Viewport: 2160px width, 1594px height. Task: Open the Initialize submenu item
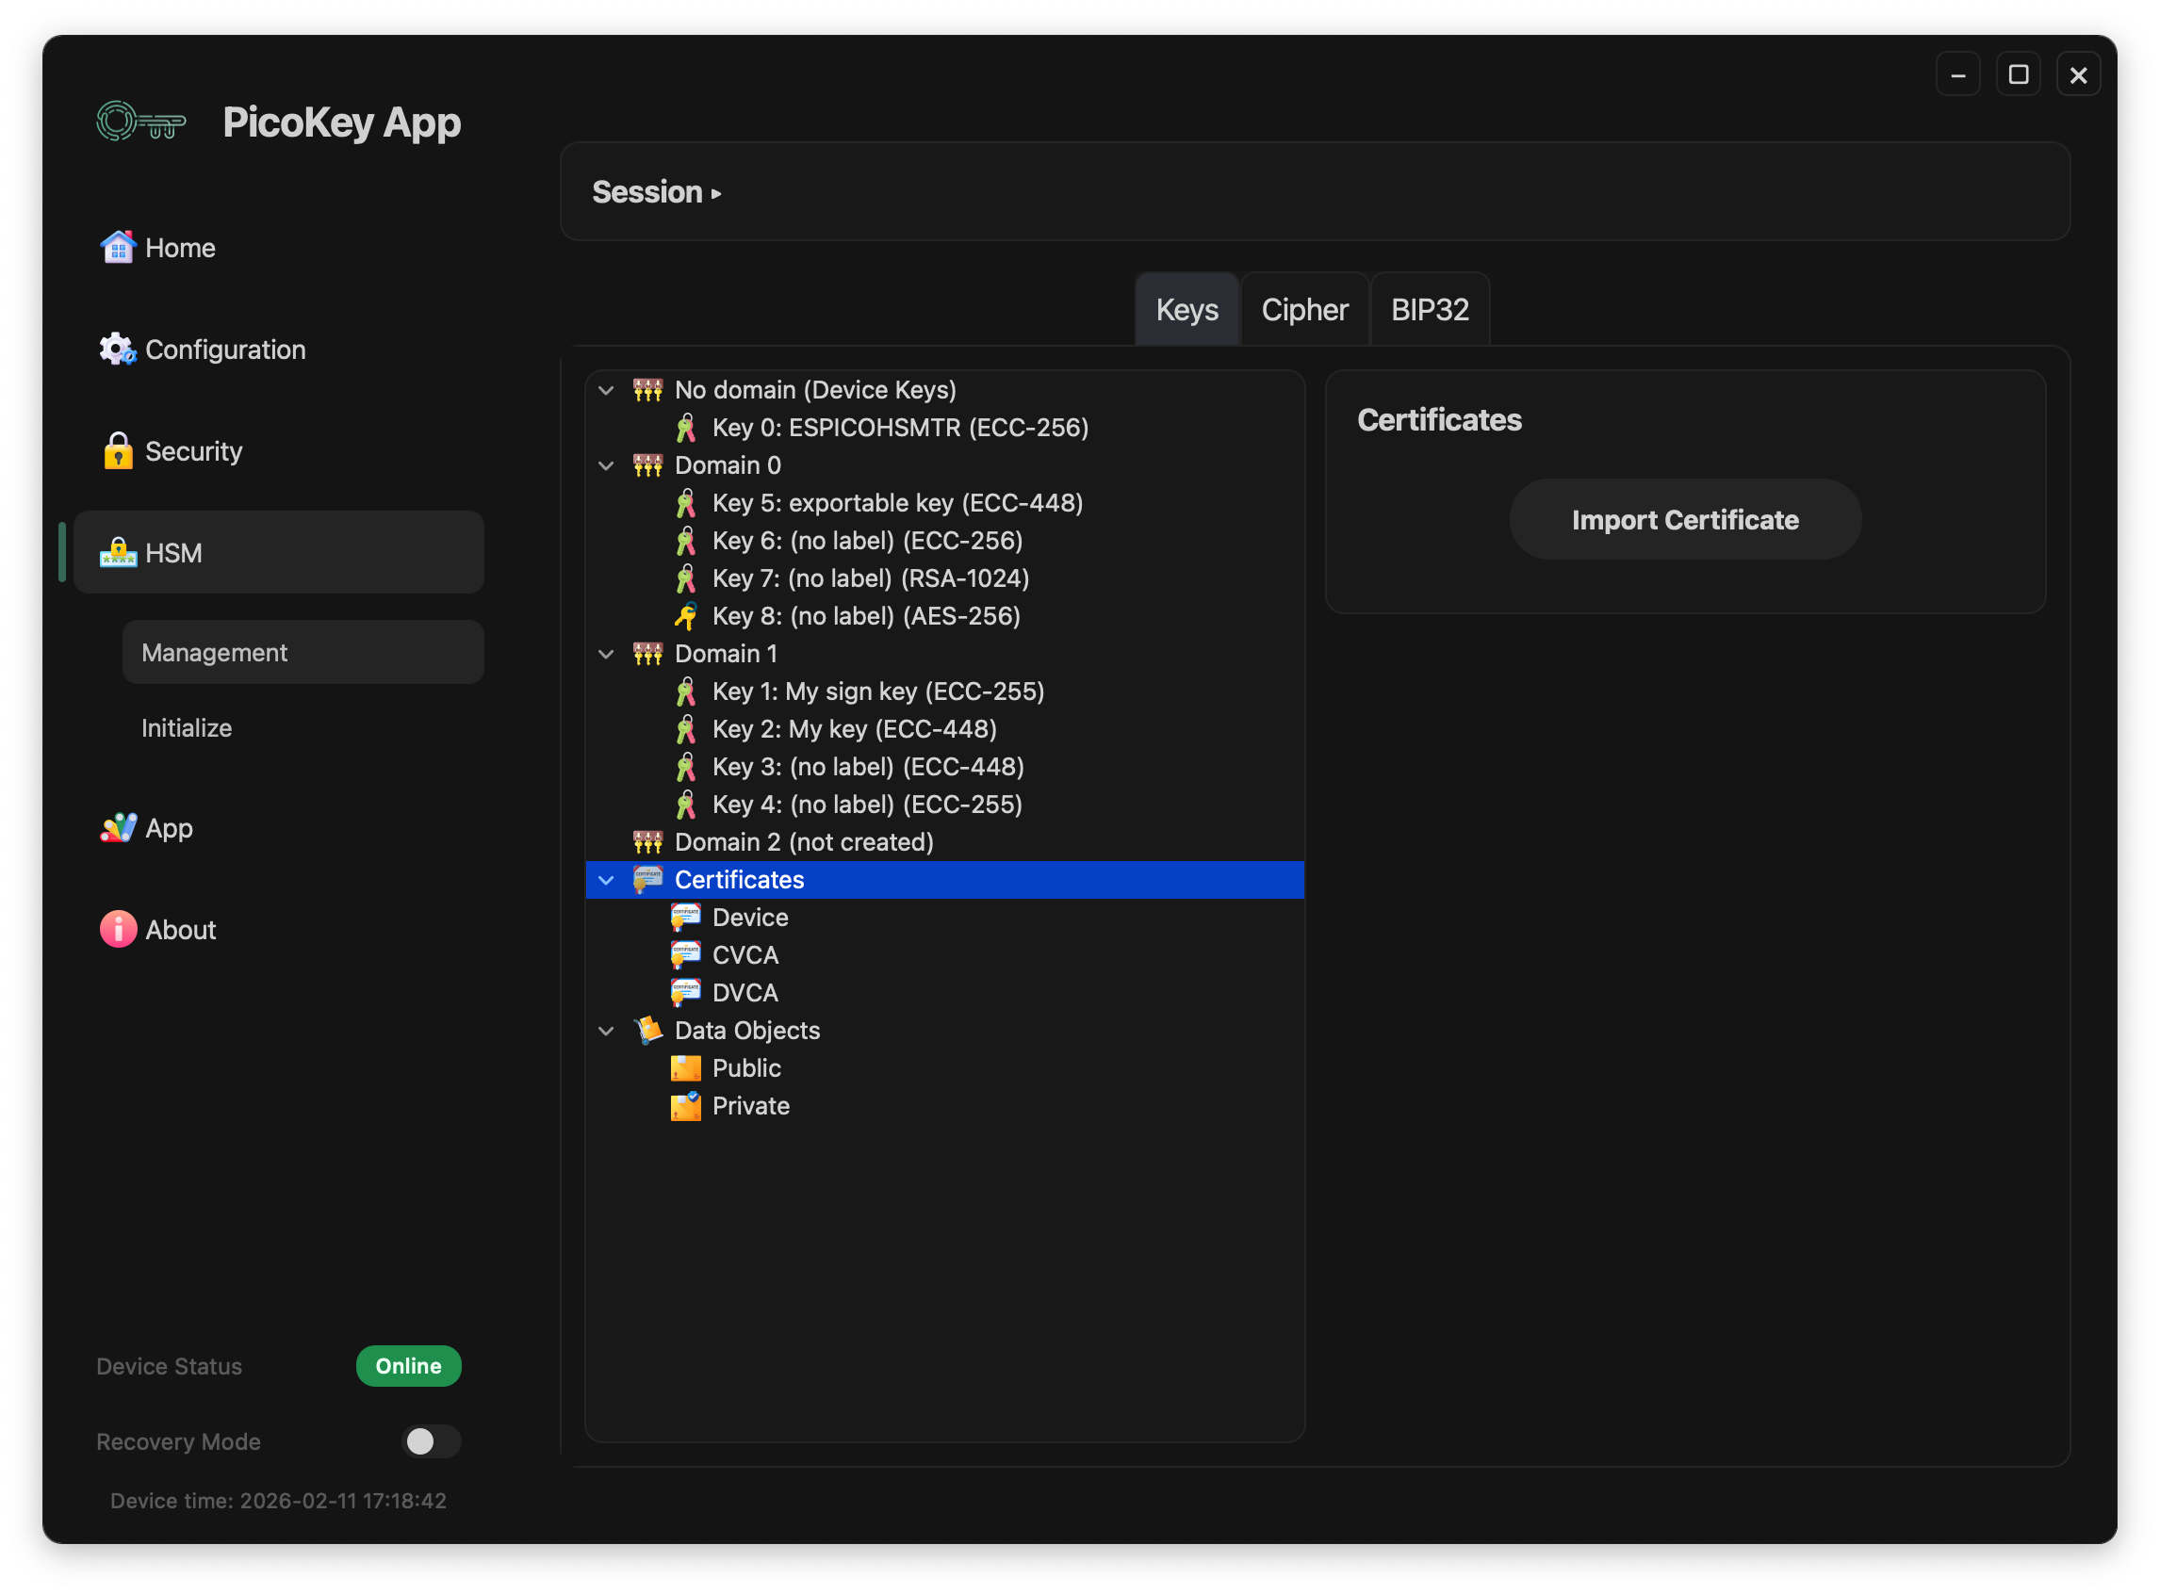click(x=188, y=727)
